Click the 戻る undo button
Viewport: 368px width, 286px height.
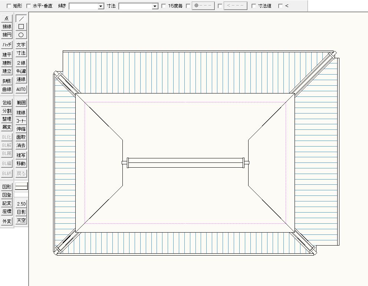point(21,173)
